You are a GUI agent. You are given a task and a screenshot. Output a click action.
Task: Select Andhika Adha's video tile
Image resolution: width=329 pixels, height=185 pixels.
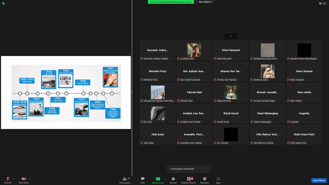click(x=194, y=50)
